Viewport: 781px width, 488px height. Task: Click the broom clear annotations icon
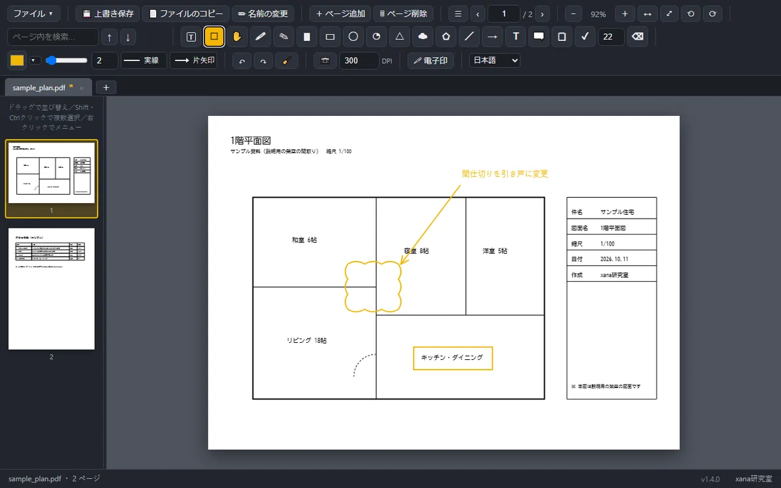click(x=286, y=61)
